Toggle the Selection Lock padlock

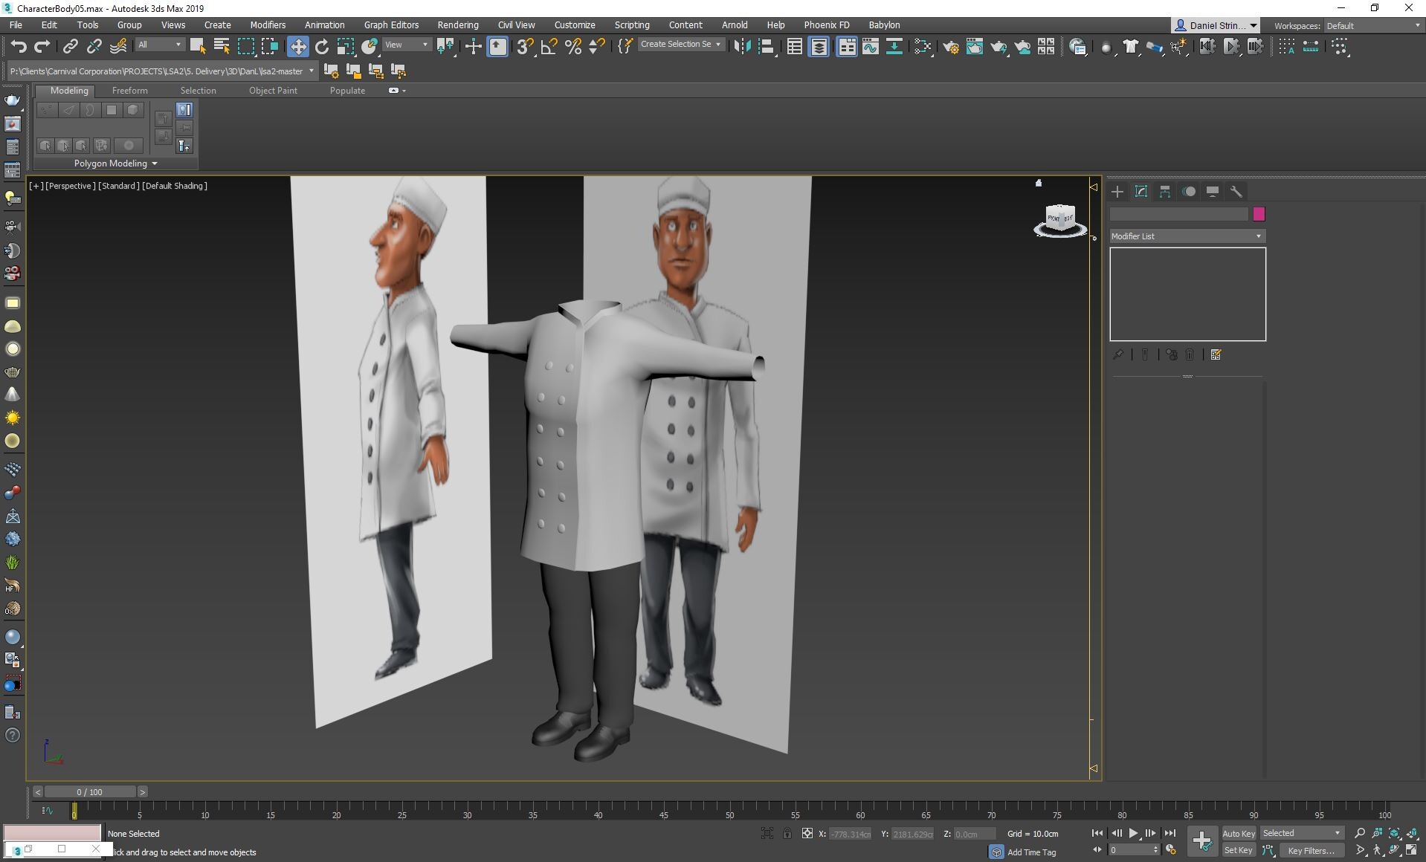tap(787, 834)
